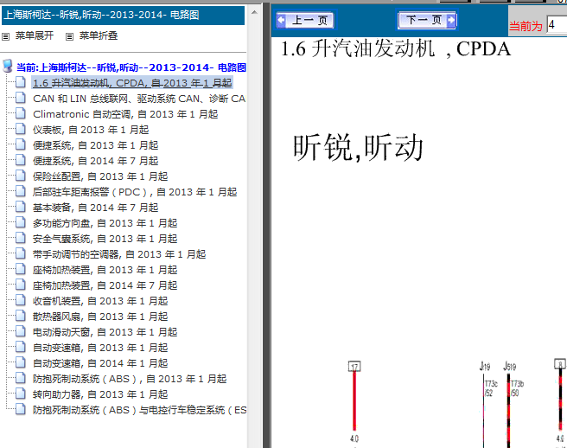Click page icon beside 带手动调节的空调器

[21, 253]
